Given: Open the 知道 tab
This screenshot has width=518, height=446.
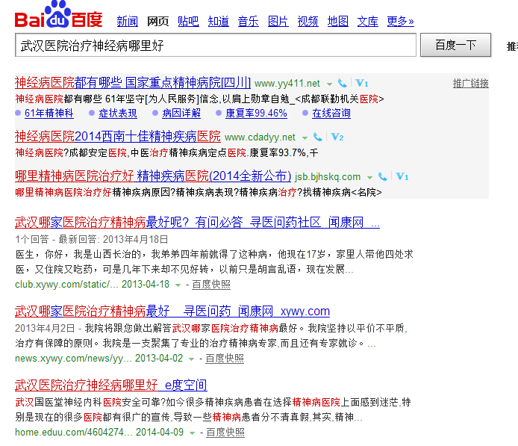Looking at the screenshot, I should coord(218,22).
